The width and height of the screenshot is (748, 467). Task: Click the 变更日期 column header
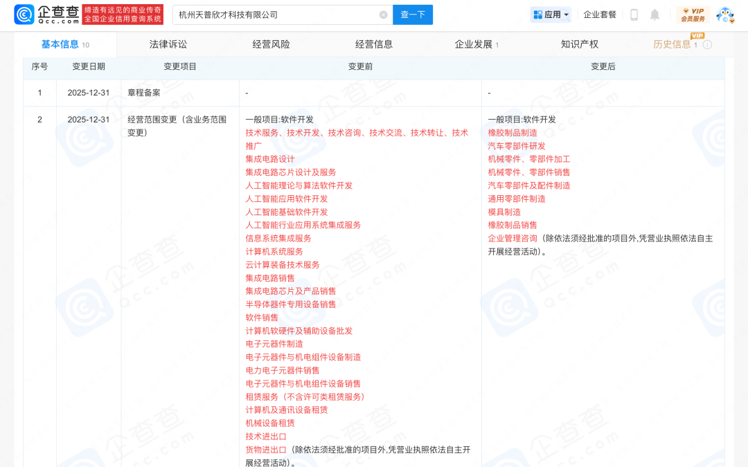pos(88,66)
